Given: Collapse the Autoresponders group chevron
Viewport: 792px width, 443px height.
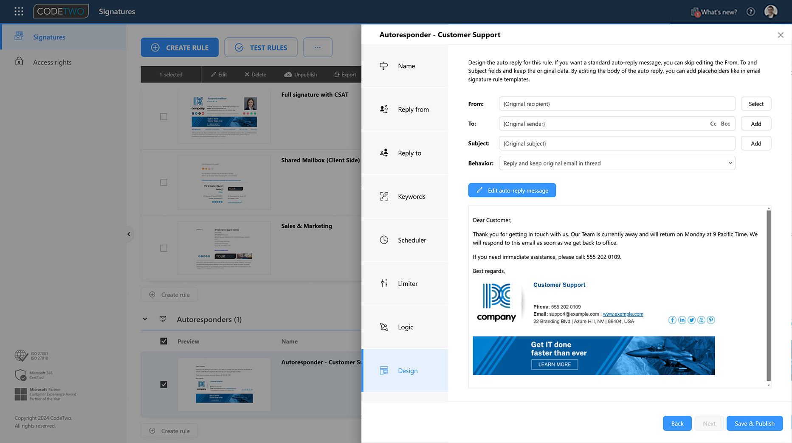Looking at the screenshot, I should [145, 319].
